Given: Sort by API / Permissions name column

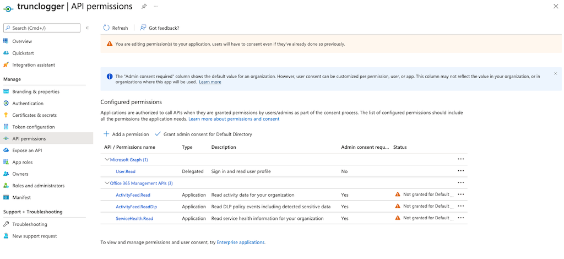Looking at the screenshot, I should click(x=129, y=147).
